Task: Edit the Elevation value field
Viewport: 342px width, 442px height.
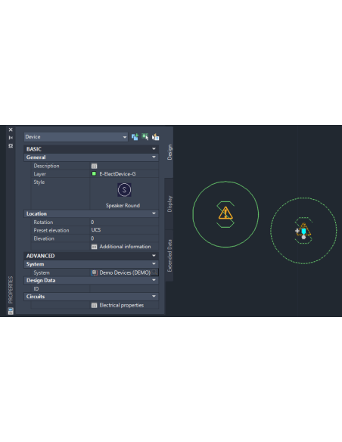Action: [124, 238]
